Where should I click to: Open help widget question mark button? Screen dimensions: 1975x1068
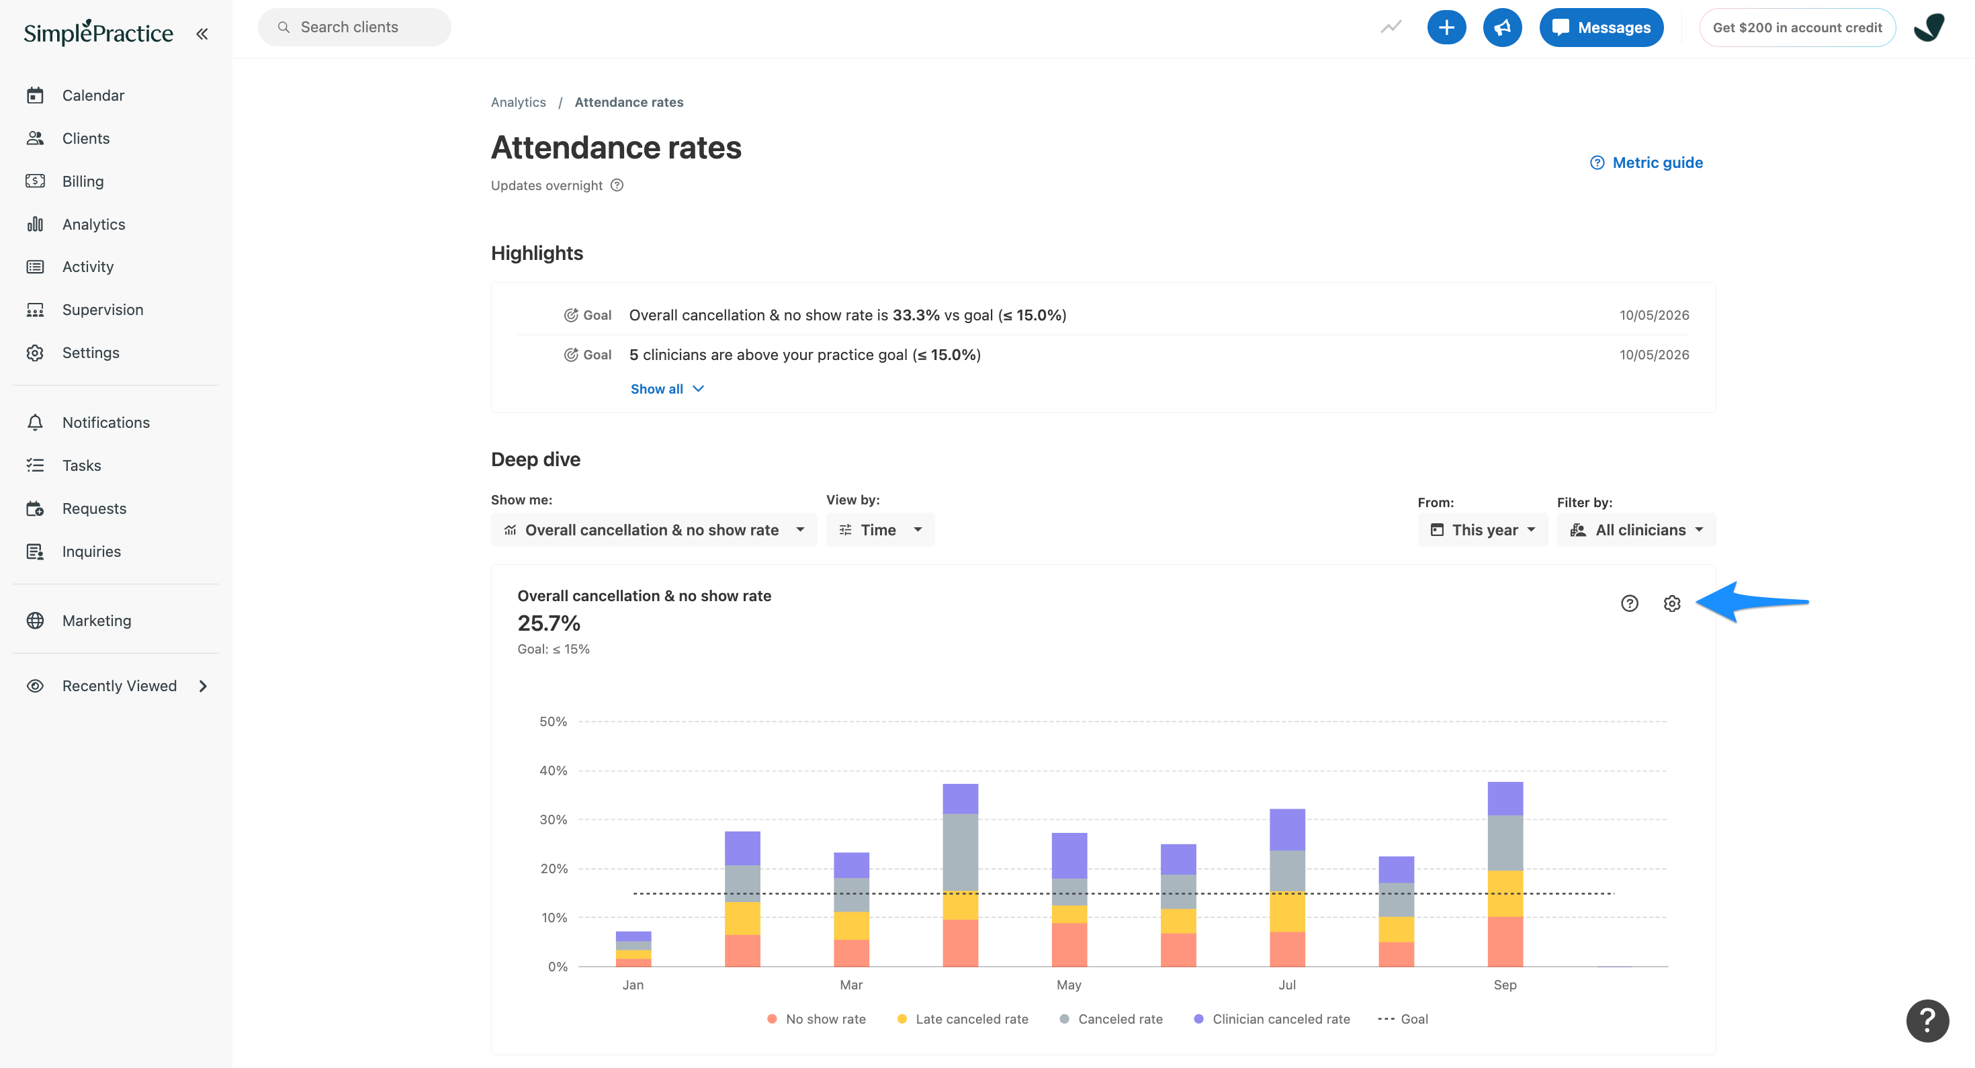[1927, 1020]
